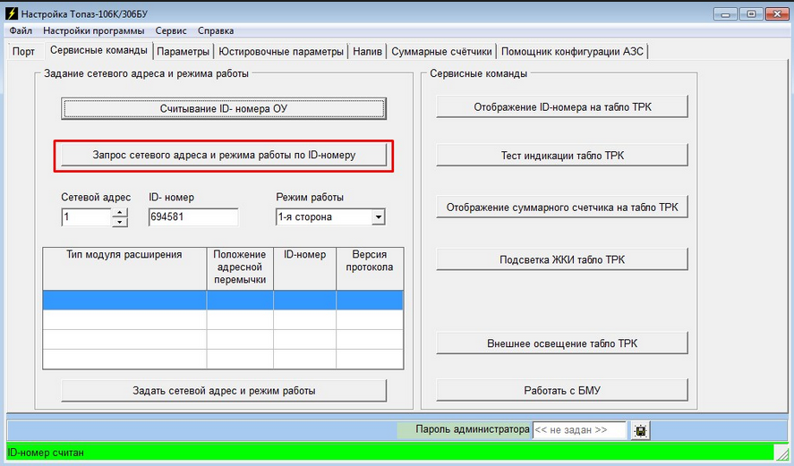Click the lightning bolt application icon
The width and height of the screenshot is (794, 466).
(11, 13)
